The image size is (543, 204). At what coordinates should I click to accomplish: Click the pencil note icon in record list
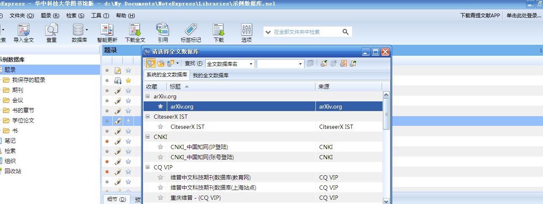pyautogui.click(x=118, y=70)
